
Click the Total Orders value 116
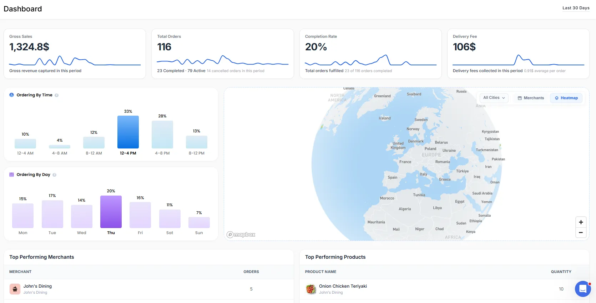(x=164, y=47)
